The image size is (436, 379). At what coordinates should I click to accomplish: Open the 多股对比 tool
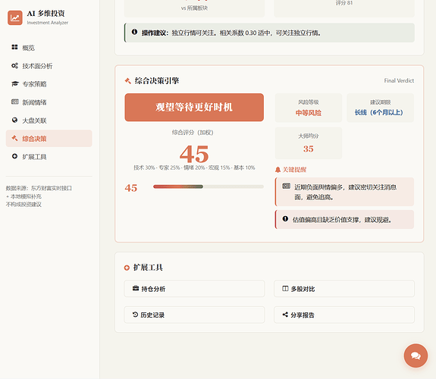344,289
